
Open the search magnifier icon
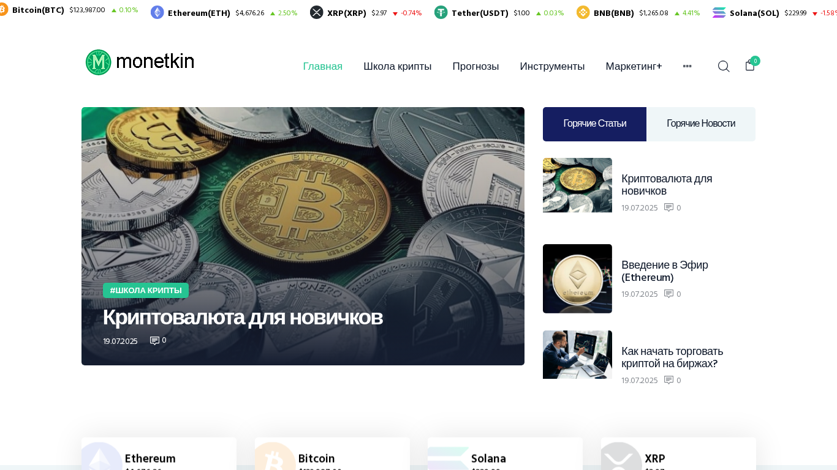[724, 66]
